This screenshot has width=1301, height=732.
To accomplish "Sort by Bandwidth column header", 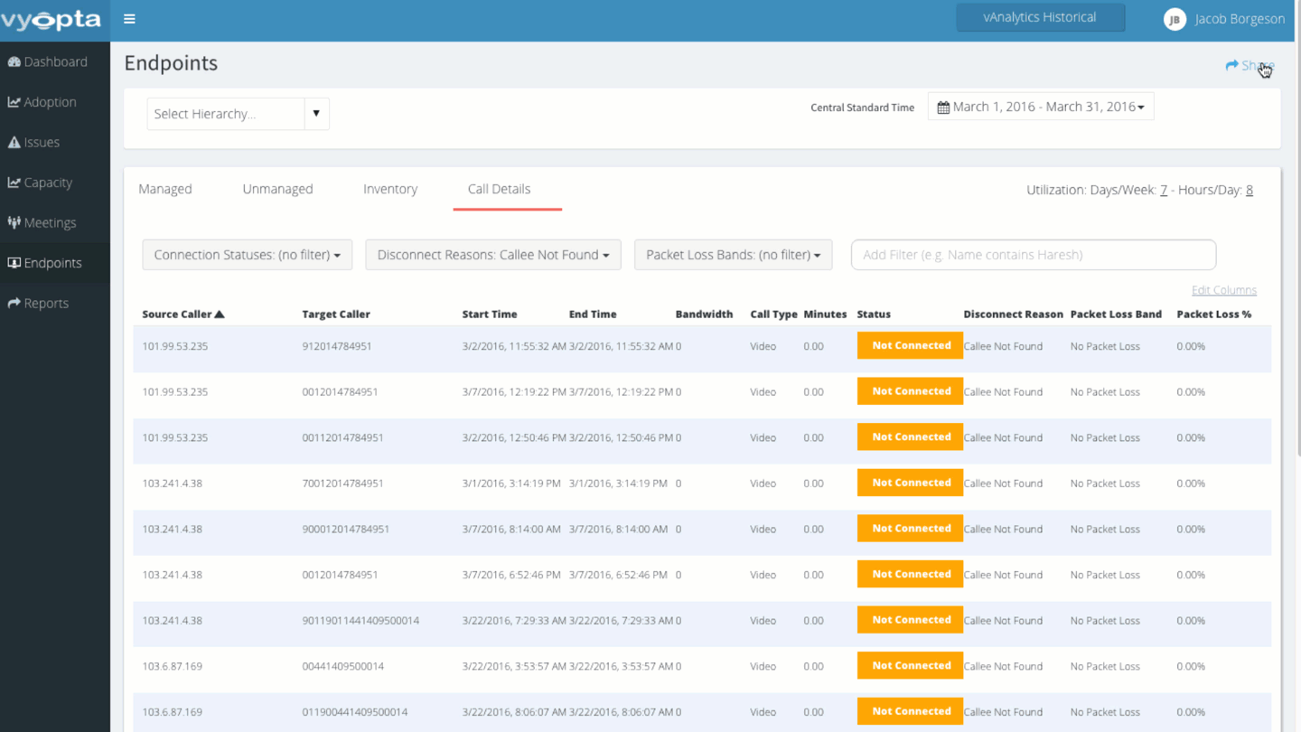I will (x=704, y=314).
